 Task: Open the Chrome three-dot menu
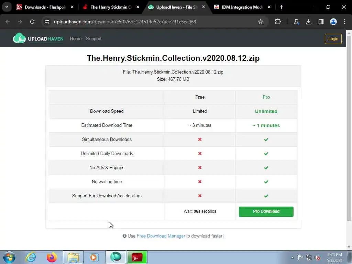pyautogui.click(x=345, y=22)
